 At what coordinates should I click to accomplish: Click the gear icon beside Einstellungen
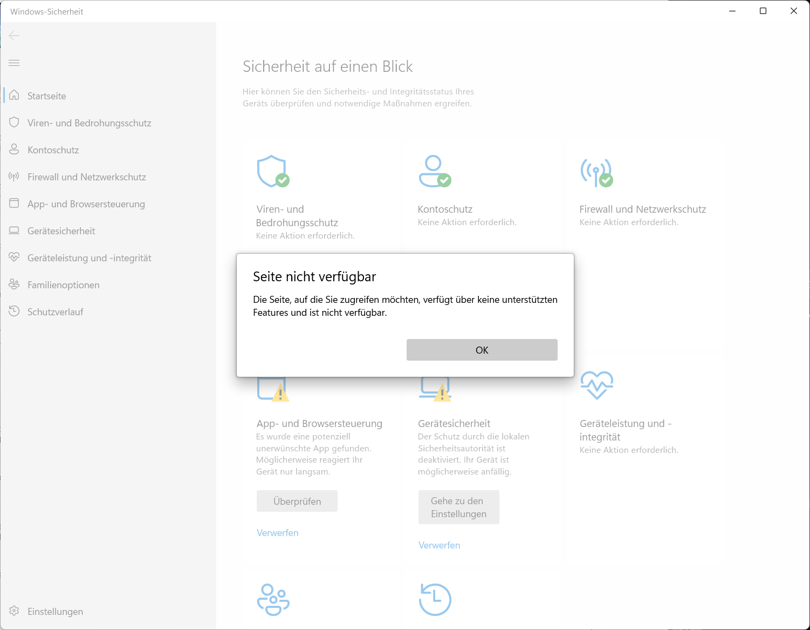pyautogui.click(x=15, y=611)
